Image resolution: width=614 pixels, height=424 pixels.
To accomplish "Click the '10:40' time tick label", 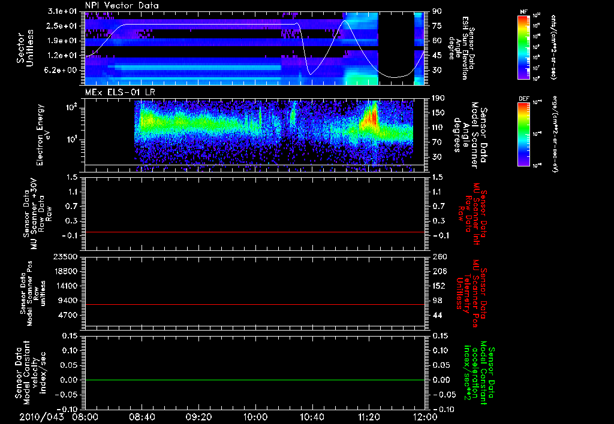I will click(312, 417).
